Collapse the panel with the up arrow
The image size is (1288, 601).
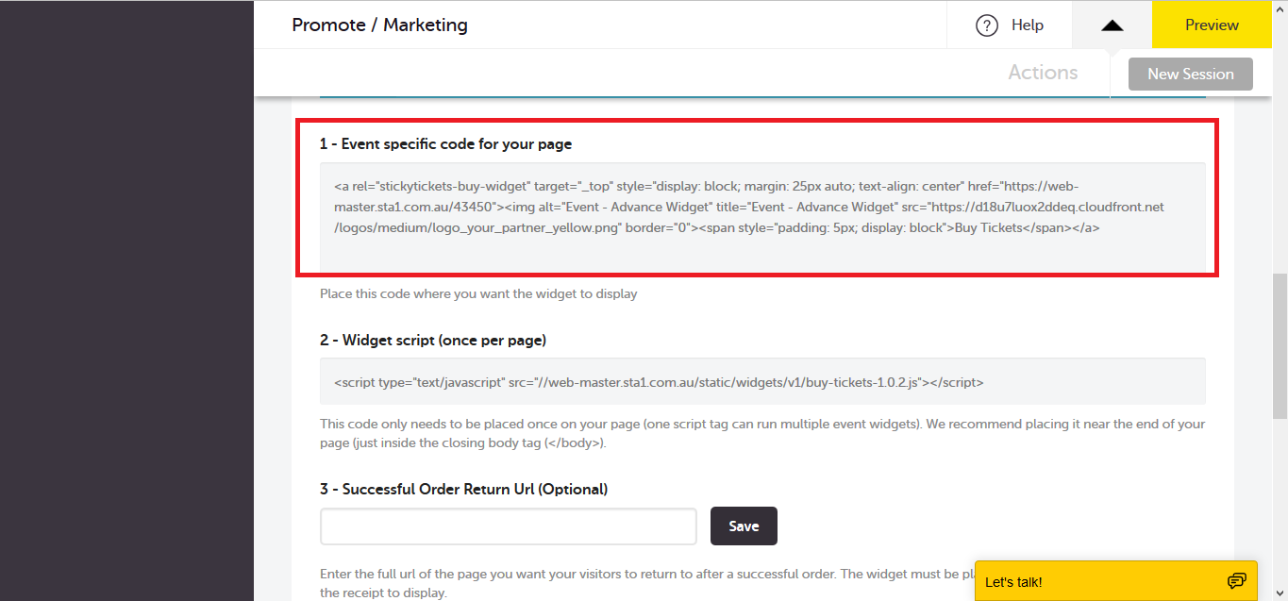[1112, 25]
